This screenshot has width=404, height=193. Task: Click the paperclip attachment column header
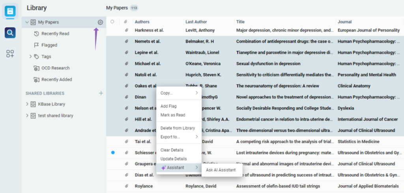click(x=126, y=22)
